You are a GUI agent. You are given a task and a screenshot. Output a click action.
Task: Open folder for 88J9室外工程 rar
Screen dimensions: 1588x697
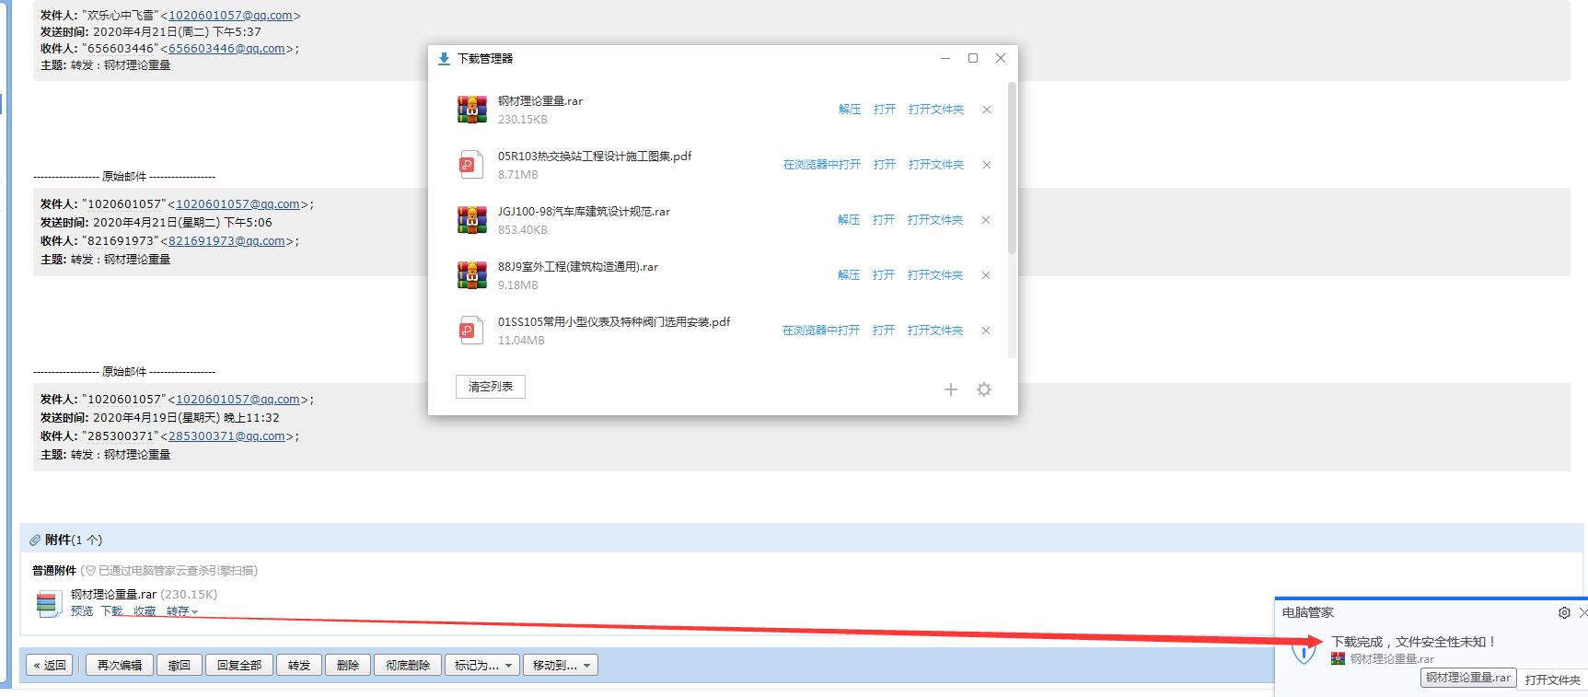(935, 275)
